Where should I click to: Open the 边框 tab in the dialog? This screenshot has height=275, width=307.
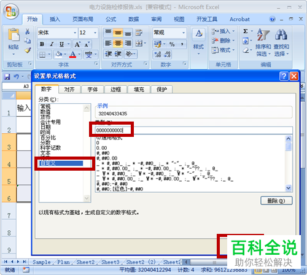(116, 90)
